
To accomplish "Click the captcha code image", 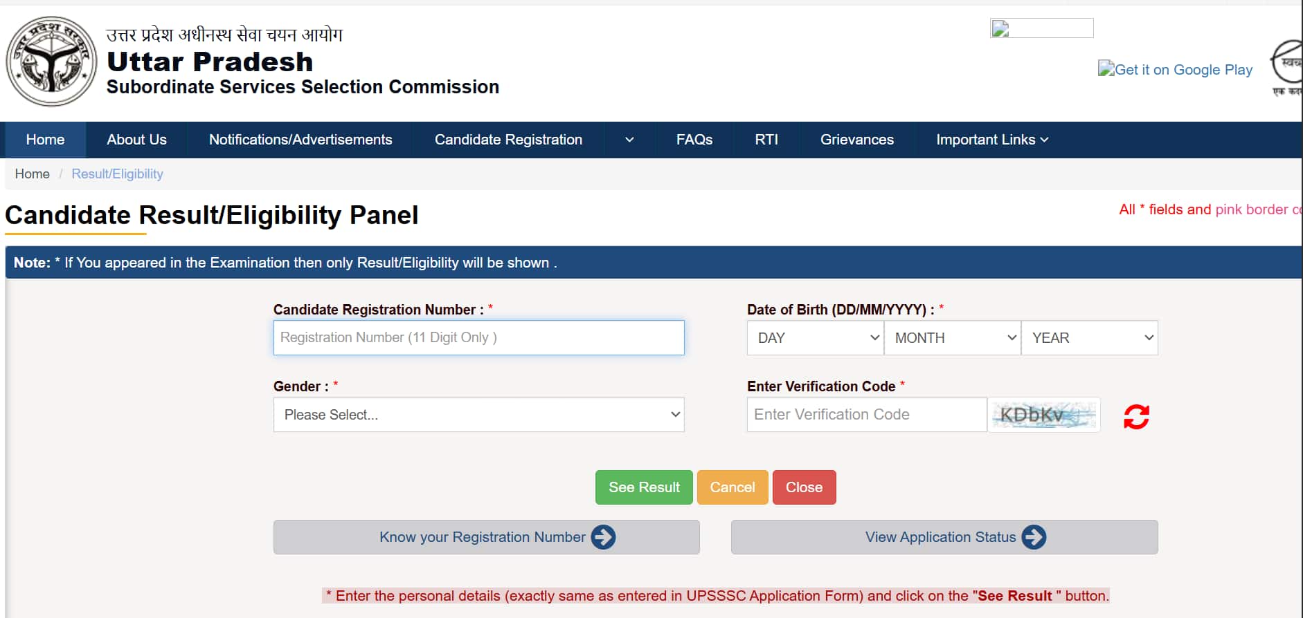I will 1045,415.
